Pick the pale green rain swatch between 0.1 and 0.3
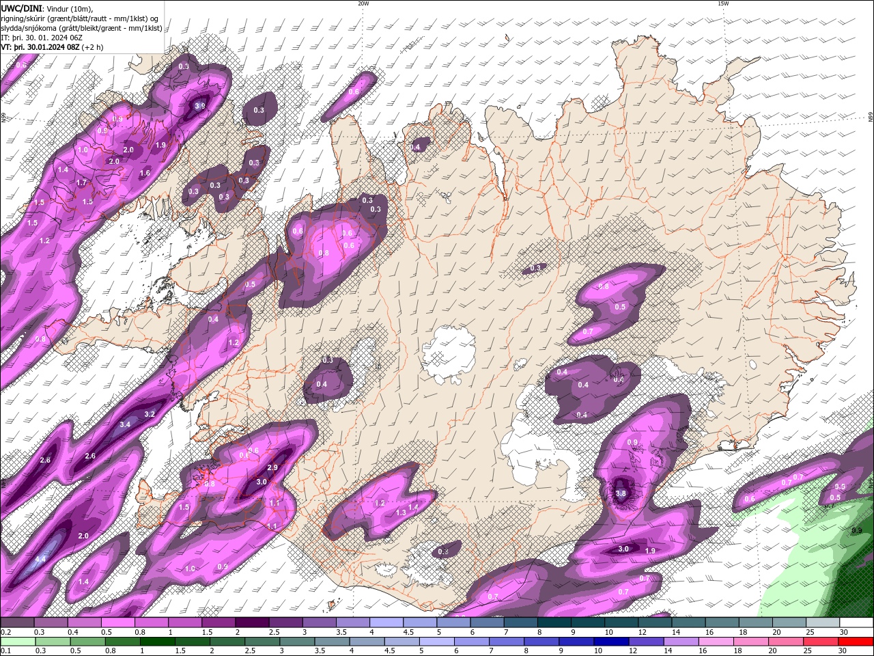874x656 pixels. tap(17, 642)
